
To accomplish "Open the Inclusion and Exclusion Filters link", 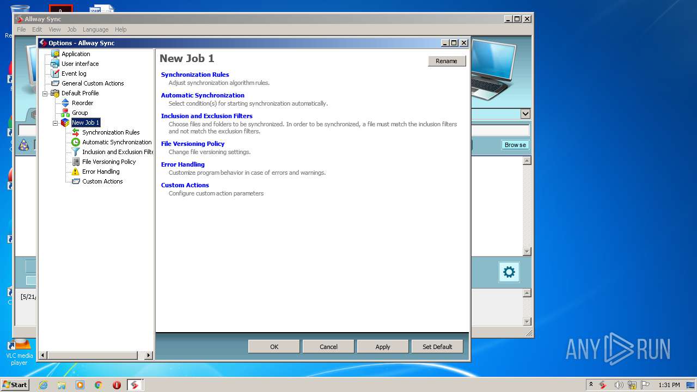I will click(x=207, y=116).
